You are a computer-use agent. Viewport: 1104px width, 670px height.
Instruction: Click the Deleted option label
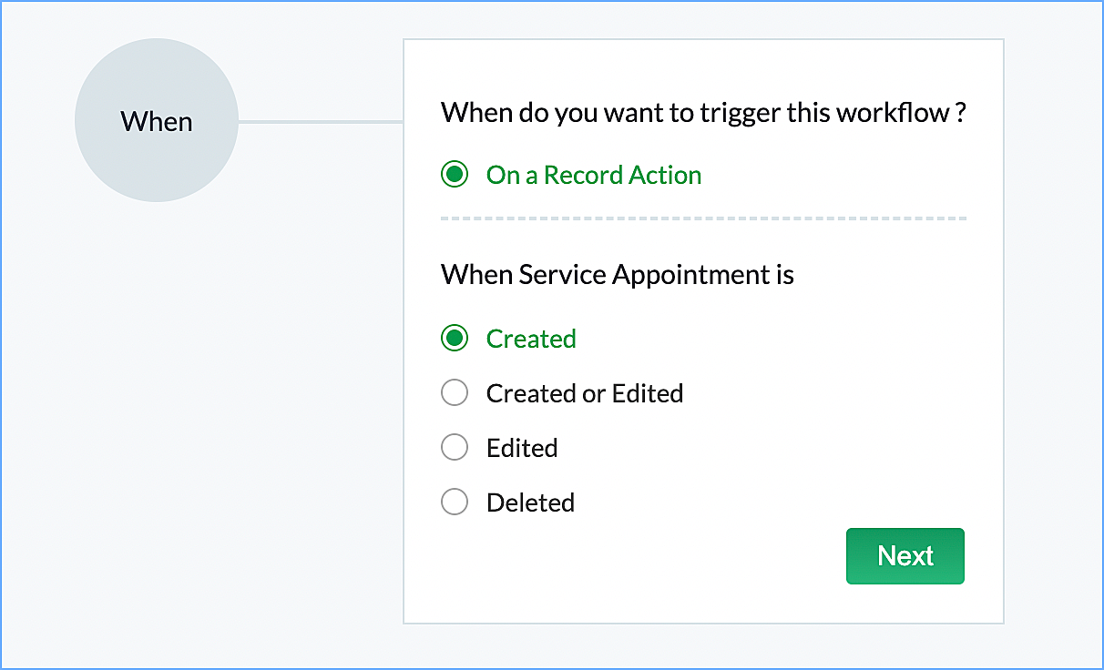[530, 502]
